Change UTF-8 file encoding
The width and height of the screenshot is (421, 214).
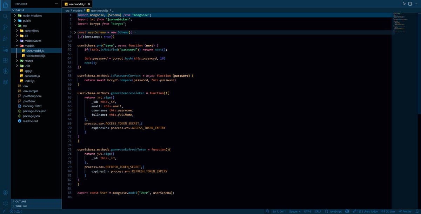click(308, 212)
